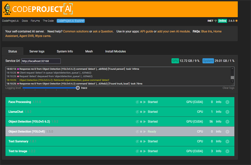Restart the Text Summary module

[137, 141]
